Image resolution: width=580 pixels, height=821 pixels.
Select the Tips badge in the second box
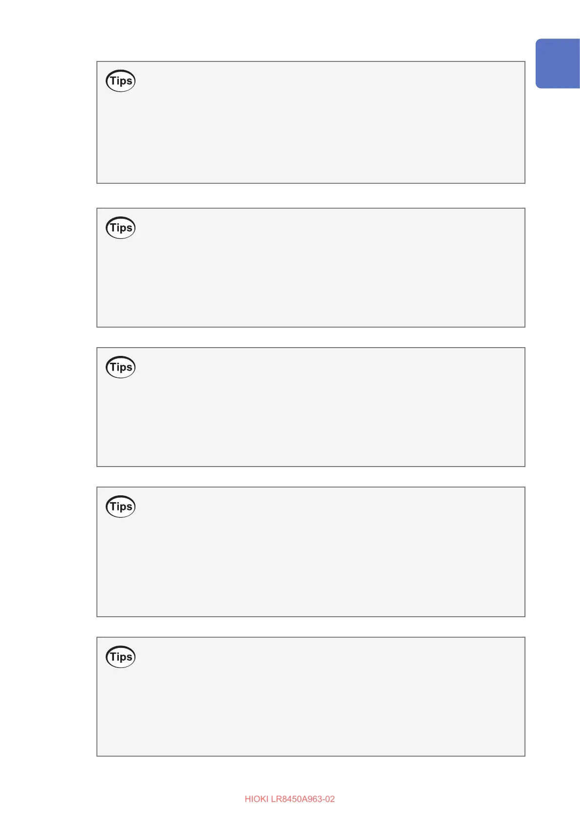tap(120, 228)
